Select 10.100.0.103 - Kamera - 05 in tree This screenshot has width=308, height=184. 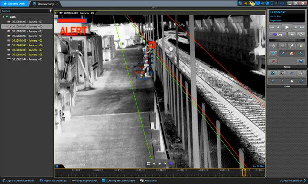pyautogui.click(x=27, y=41)
